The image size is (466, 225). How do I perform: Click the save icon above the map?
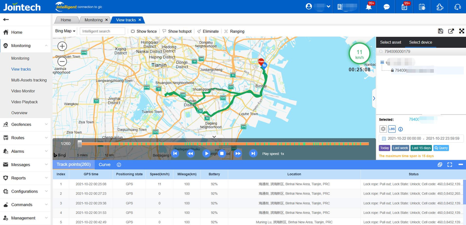pos(441,31)
